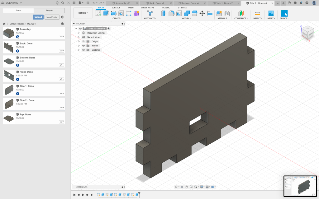
Task: Click the Extrude tool icon
Action: pos(106,13)
